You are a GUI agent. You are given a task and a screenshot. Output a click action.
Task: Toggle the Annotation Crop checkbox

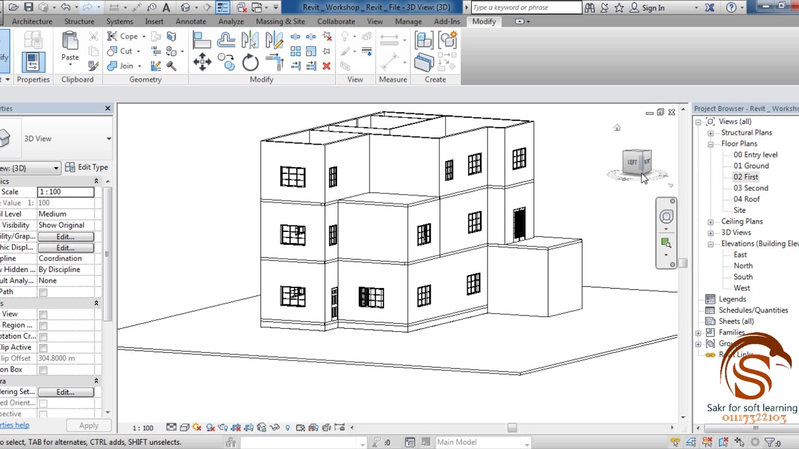(x=43, y=337)
